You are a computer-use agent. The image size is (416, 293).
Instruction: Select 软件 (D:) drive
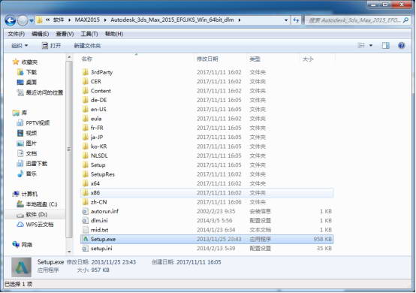point(36,214)
